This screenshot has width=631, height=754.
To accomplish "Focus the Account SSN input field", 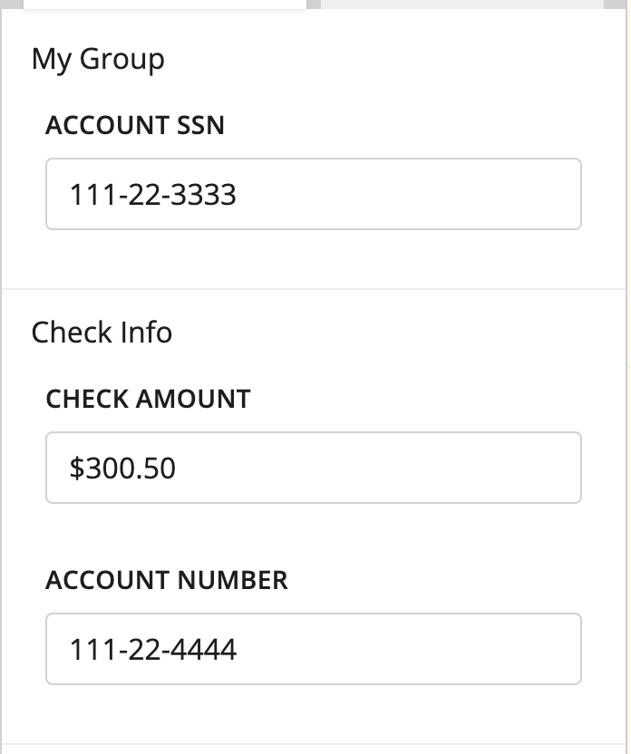I will [x=314, y=194].
